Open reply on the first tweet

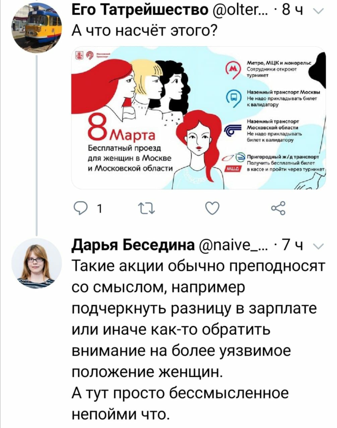coord(80,209)
